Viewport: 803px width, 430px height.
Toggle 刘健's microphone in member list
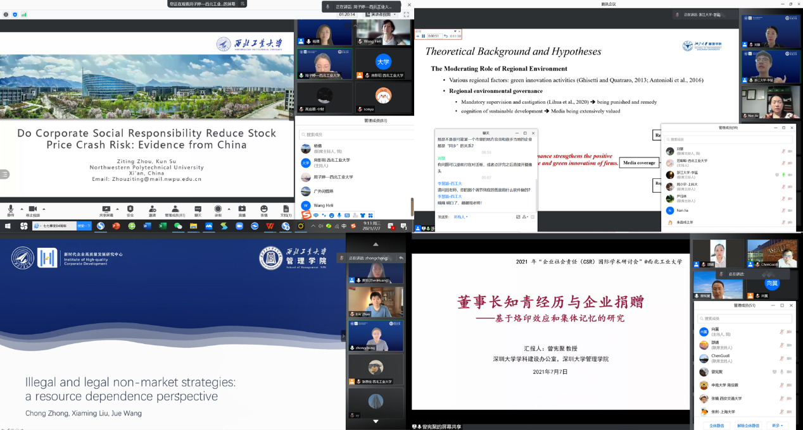[x=783, y=152]
